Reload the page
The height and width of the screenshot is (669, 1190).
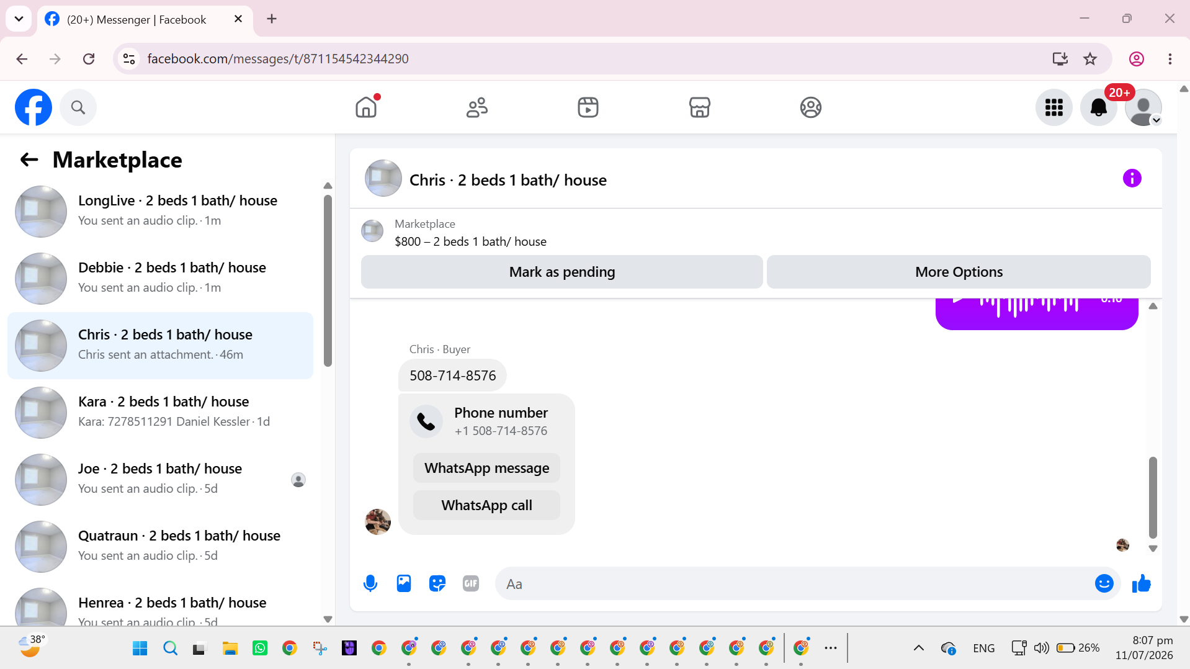[89, 59]
